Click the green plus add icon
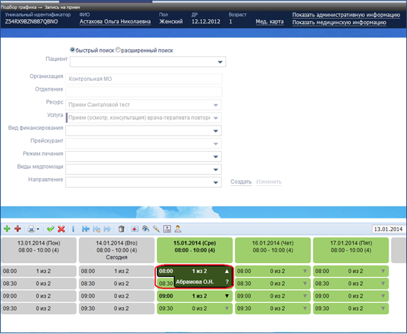 coord(7,229)
